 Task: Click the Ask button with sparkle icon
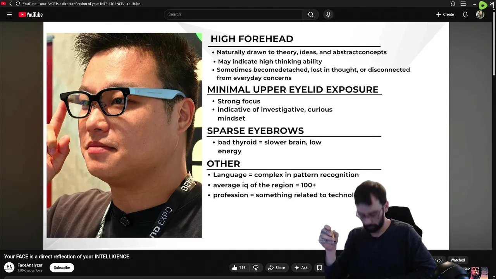pos(301,267)
